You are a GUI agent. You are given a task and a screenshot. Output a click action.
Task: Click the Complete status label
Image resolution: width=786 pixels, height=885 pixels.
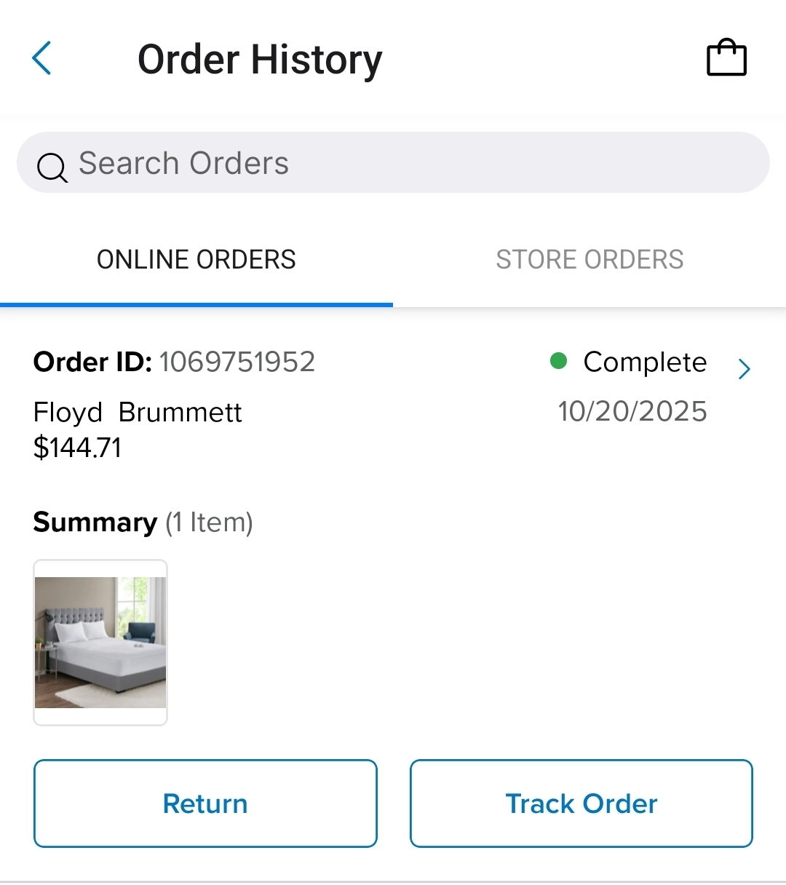645,362
